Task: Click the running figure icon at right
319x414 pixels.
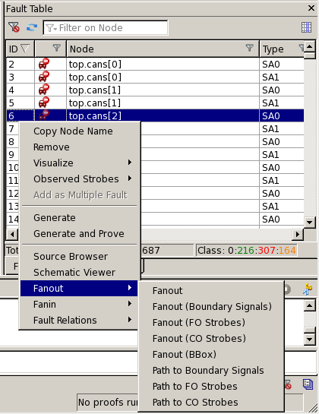Action: (308, 289)
